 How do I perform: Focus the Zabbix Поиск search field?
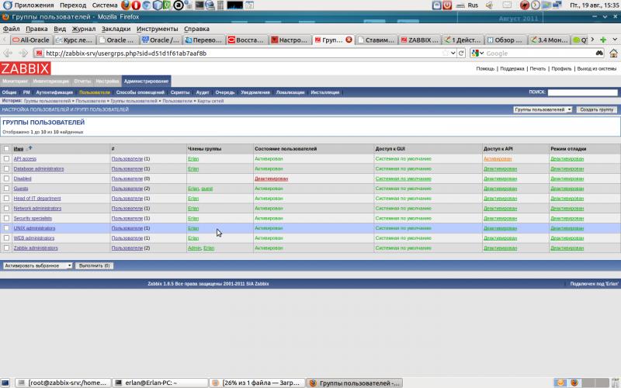[x=582, y=92]
